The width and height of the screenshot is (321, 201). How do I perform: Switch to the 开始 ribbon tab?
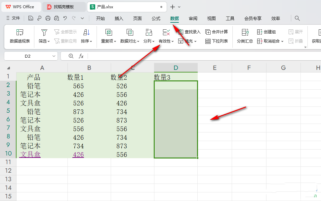pyautogui.click(x=100, y=18)
